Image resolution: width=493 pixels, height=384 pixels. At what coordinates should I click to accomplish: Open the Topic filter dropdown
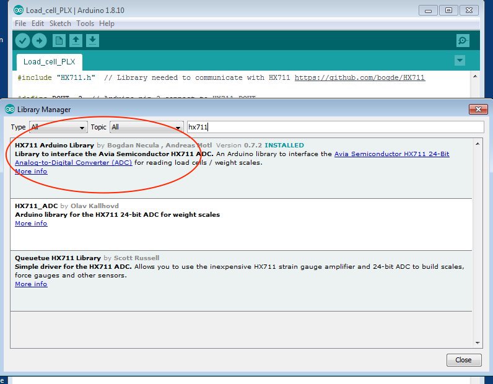tap(147, 127)
